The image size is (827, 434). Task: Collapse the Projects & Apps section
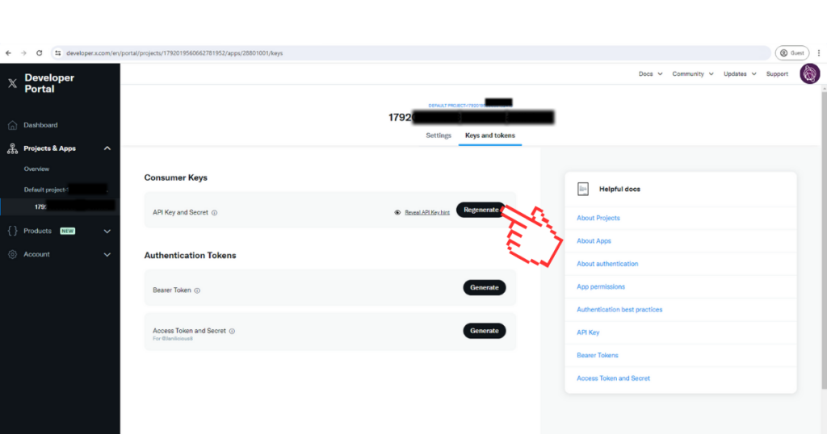107,148
